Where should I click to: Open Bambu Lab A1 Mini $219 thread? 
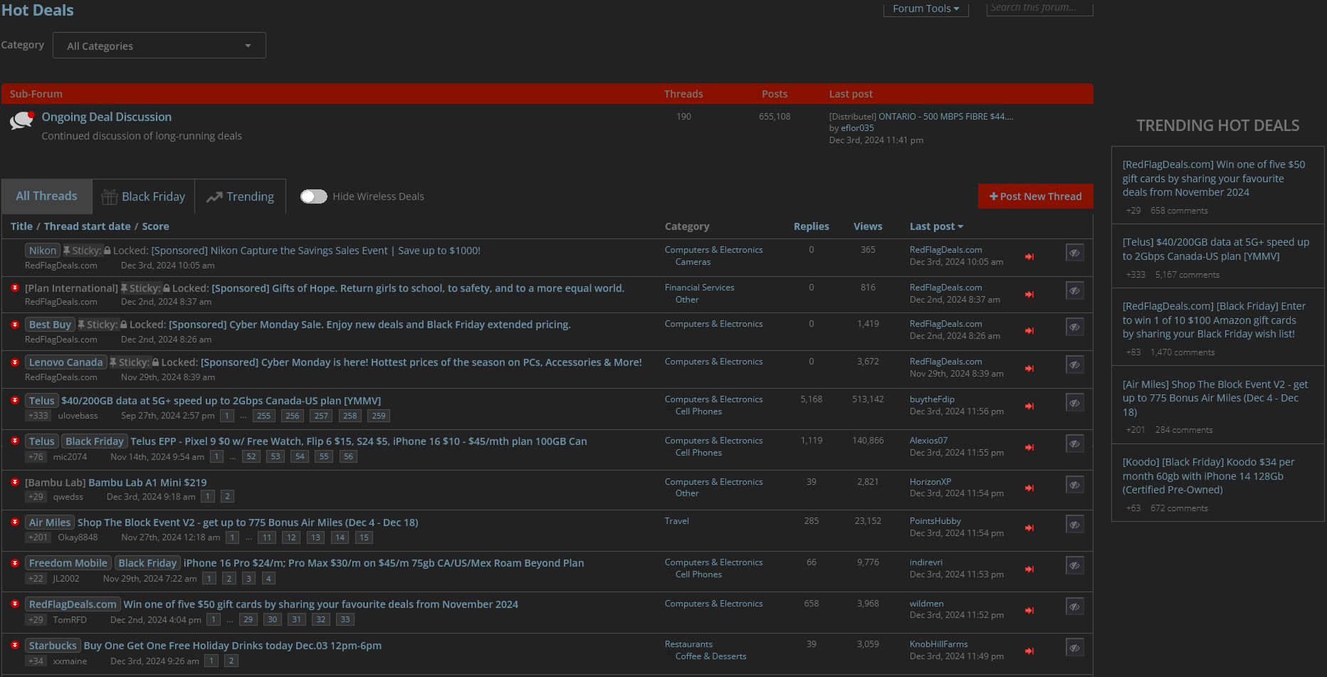pyautogui.click(x=147, y=483)
